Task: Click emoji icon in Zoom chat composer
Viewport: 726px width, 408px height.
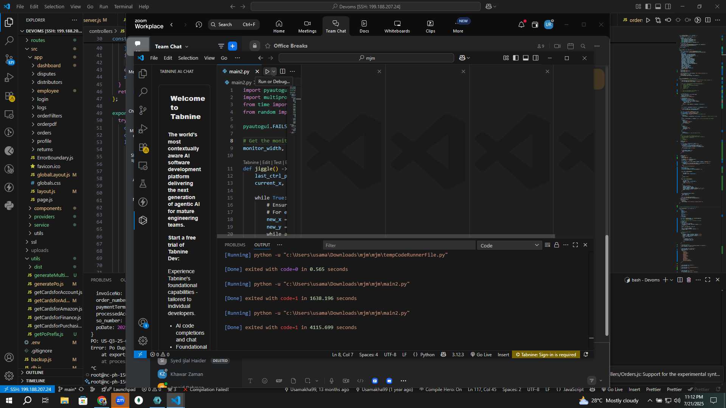Action: point(264,381)
